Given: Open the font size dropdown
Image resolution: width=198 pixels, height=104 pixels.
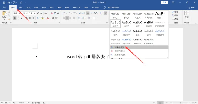Looking at the screenshot, I should click(x=35, y=13).
